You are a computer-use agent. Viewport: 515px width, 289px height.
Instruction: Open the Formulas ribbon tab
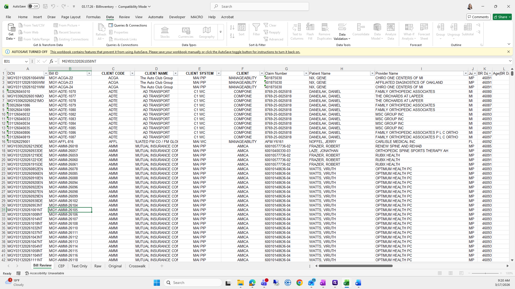pyautogui.click(x=93, y=17)
